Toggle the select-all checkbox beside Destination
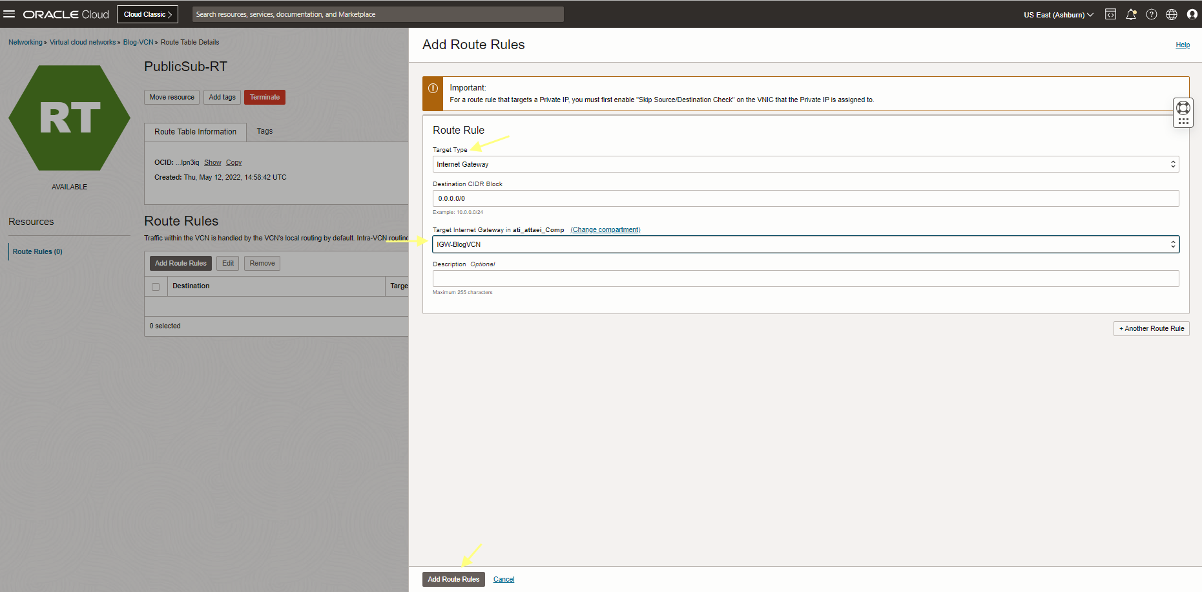The image size is (1202, 592). coord(156,286)
